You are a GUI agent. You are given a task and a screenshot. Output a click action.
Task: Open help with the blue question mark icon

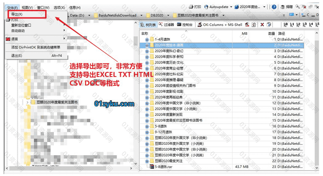pyautogui.click(x=274, y=7)
